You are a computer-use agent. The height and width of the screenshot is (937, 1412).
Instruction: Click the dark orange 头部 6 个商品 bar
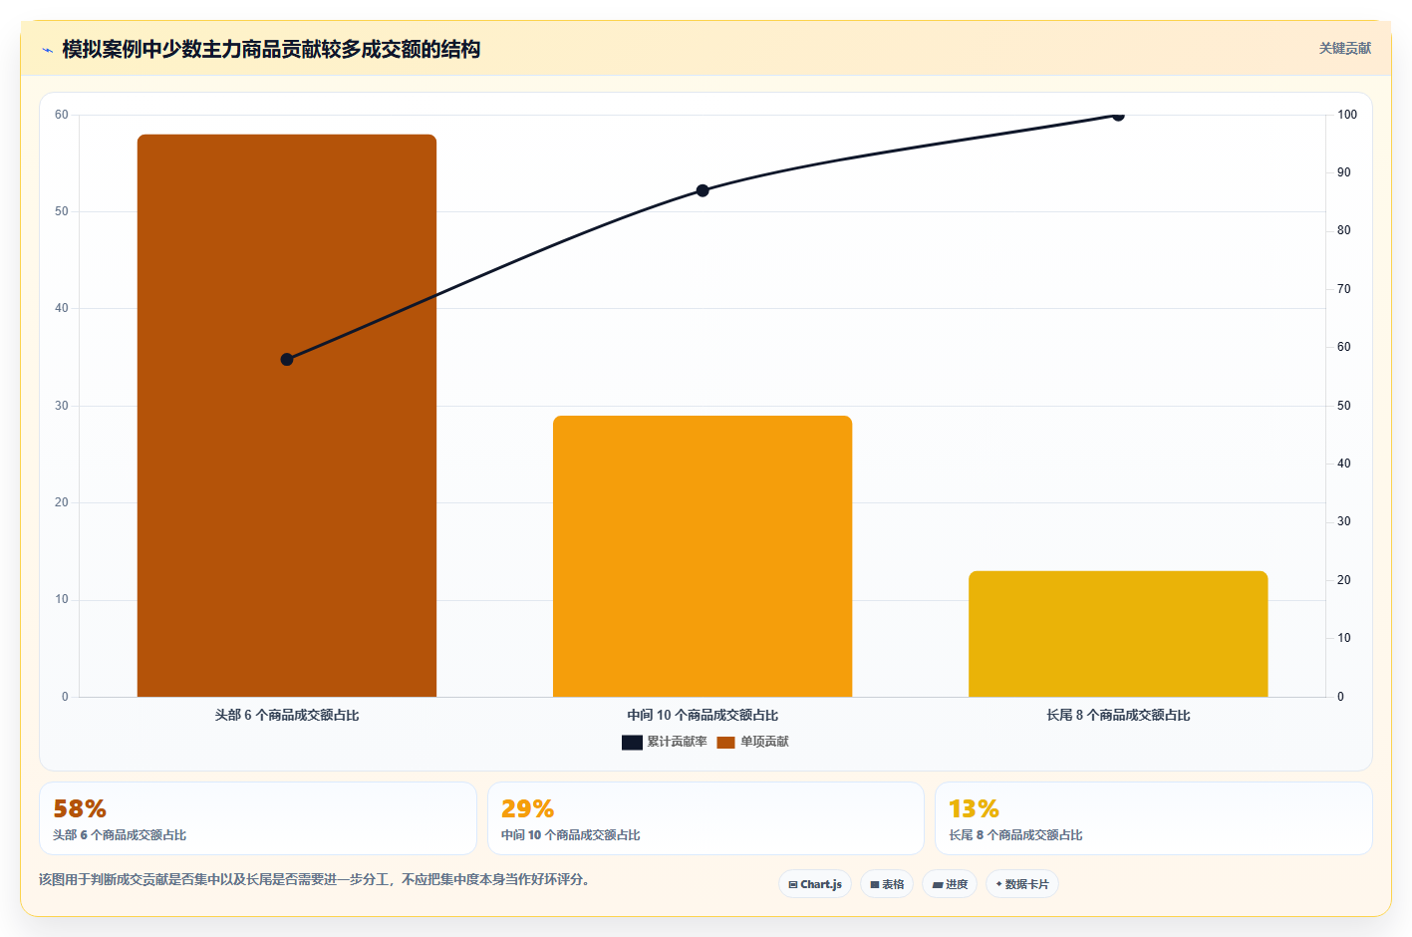pos(287,416)
